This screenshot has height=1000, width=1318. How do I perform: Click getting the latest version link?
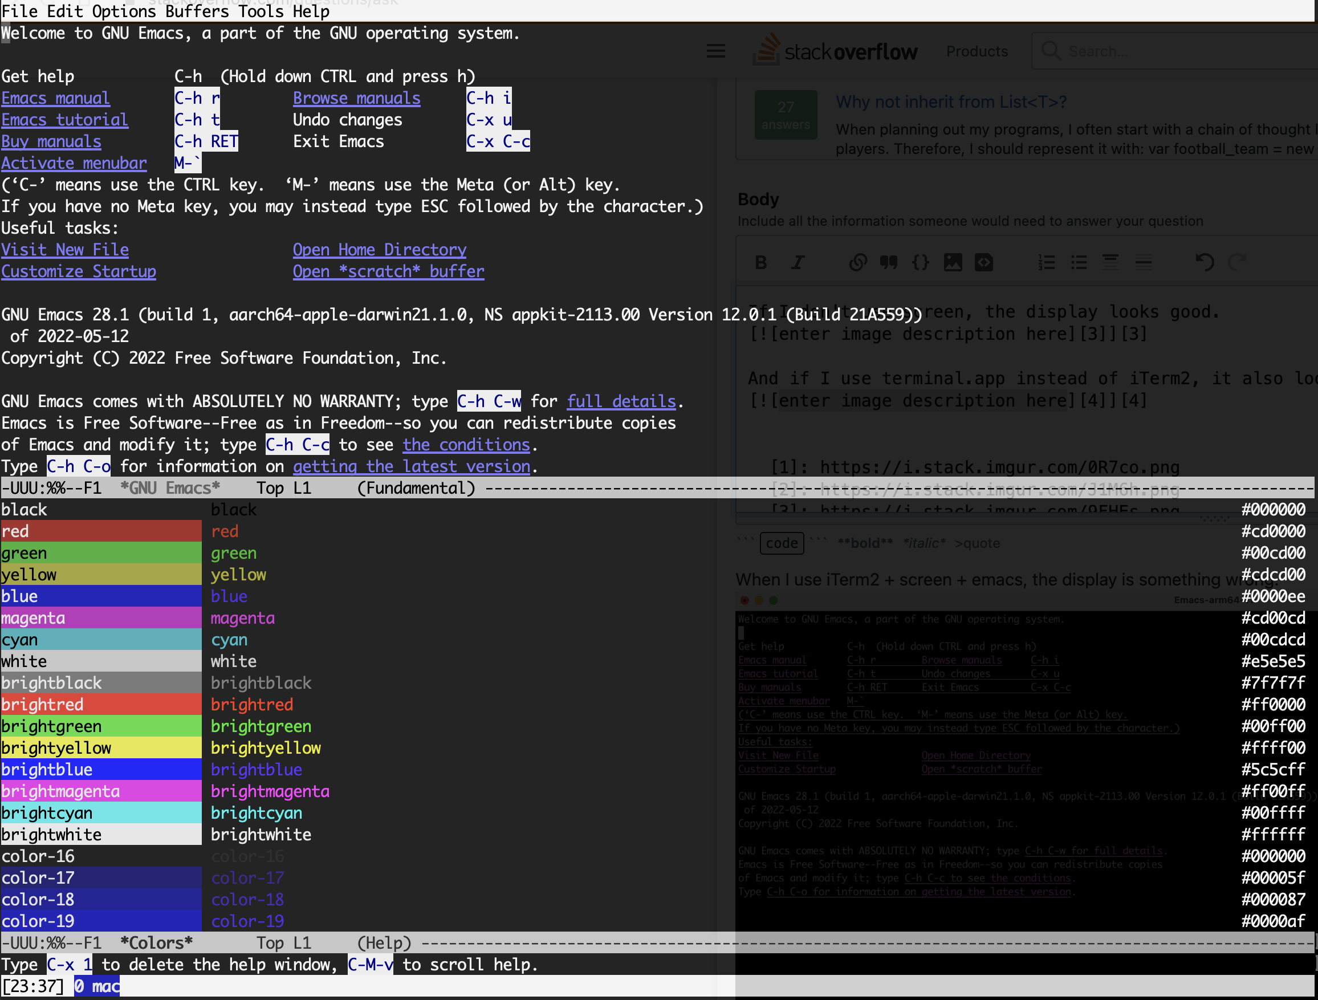(411, 466)
